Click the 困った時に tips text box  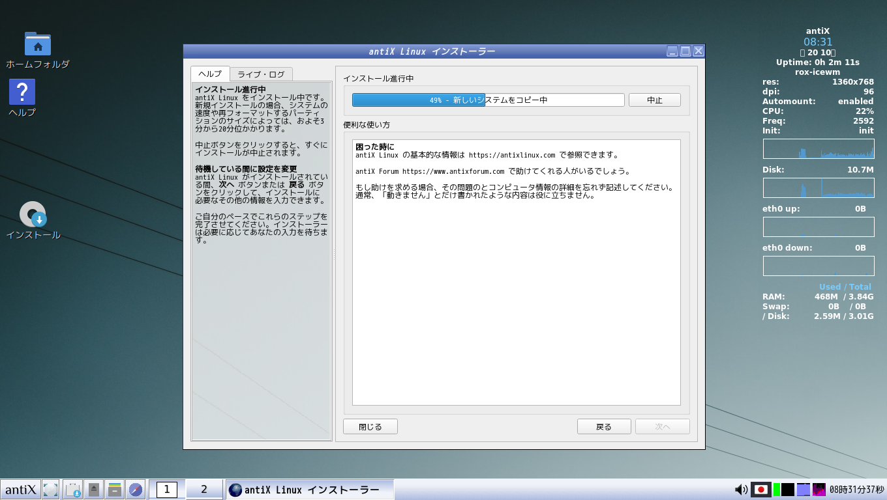(x=517, y=272)
